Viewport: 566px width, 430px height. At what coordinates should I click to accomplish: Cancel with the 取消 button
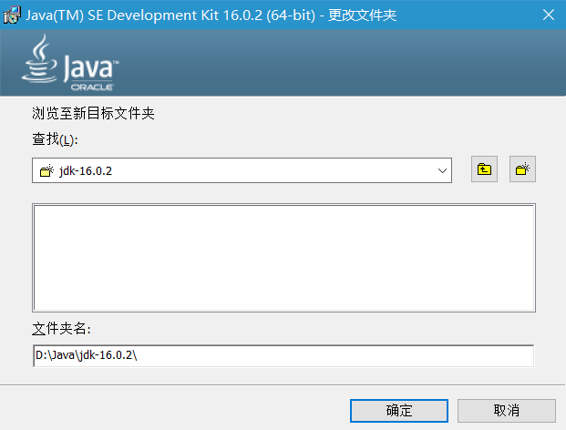pos(507,411)
